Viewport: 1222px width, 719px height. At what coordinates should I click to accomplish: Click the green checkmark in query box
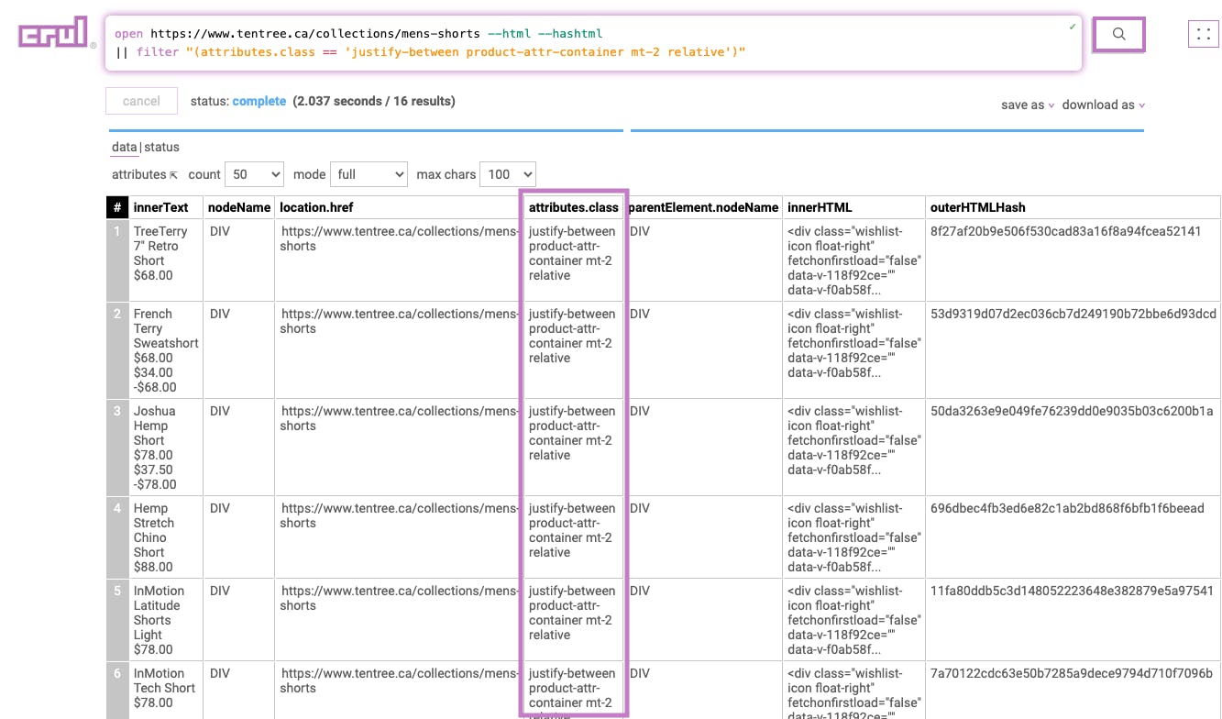(x=1073, y=28)
